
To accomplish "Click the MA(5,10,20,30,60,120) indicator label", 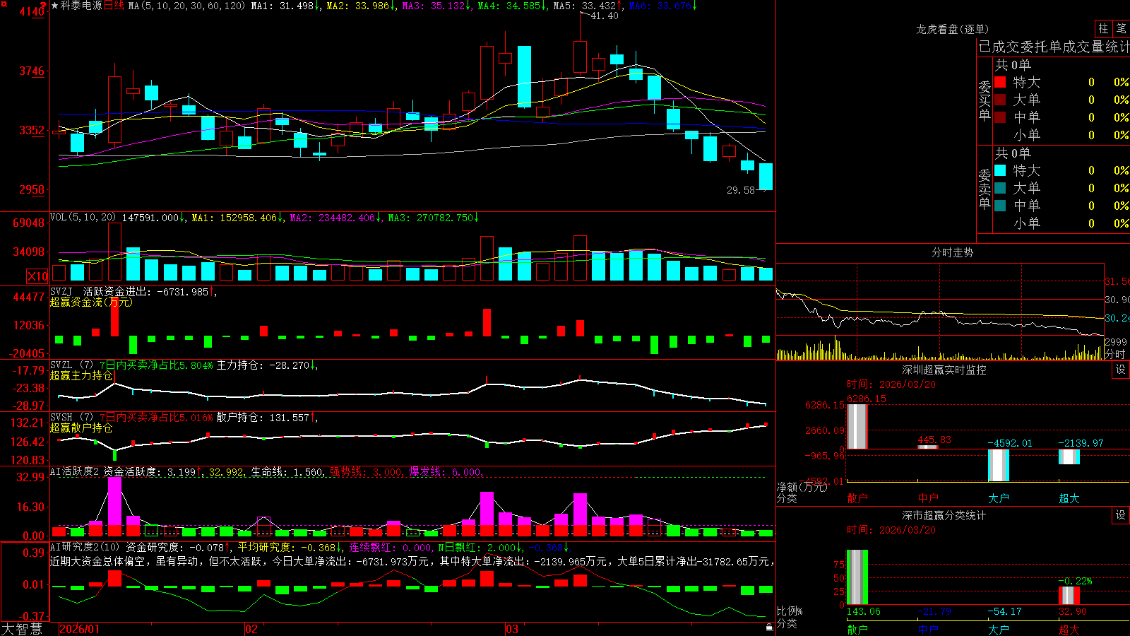I will pos(187,6).
